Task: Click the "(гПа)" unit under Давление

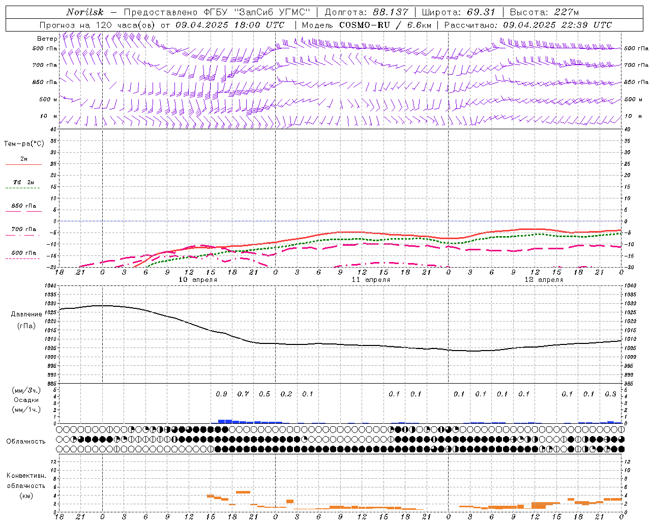Action: click(26, 326)
